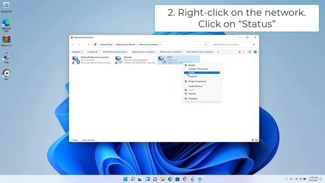Open Microsoft Store on the taskbar
The image size is (325, 183).
177,179
